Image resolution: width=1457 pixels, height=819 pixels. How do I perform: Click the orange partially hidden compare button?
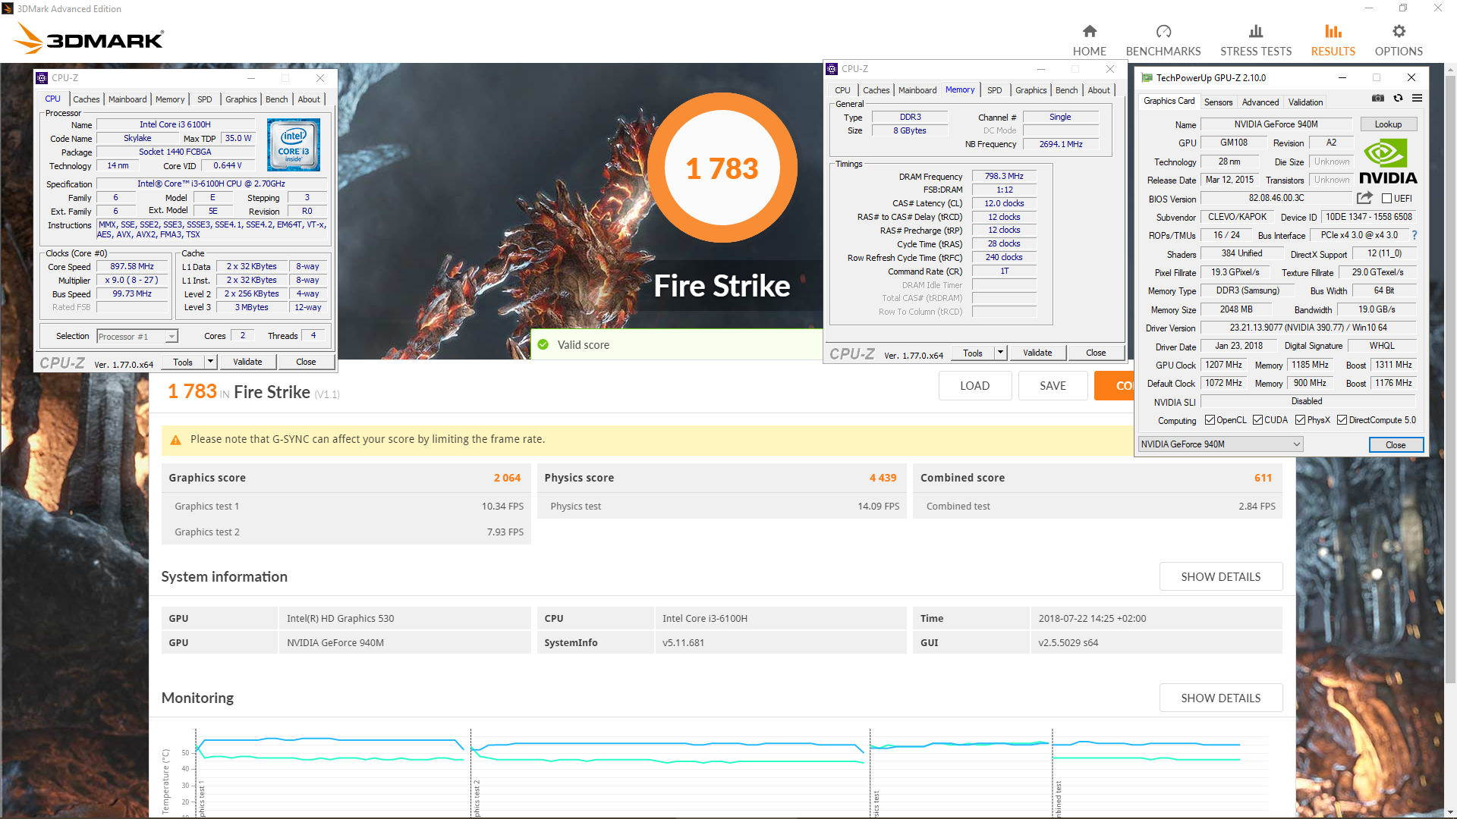tap(1114, 386)
